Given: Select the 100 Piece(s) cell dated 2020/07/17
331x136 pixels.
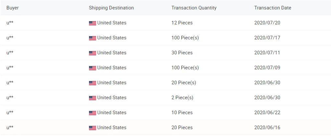Looking at the screenshot, I should (185, 38).
